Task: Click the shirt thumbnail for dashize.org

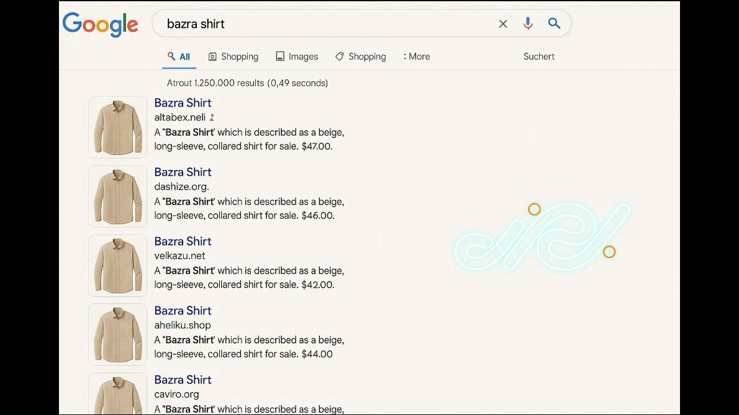Action: (x=118, y=196)
